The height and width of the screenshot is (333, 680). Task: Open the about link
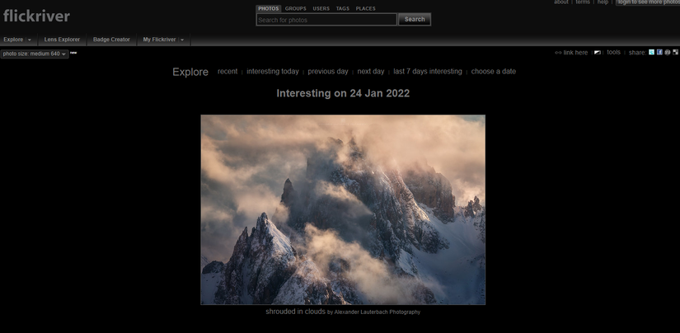point(560,2)
